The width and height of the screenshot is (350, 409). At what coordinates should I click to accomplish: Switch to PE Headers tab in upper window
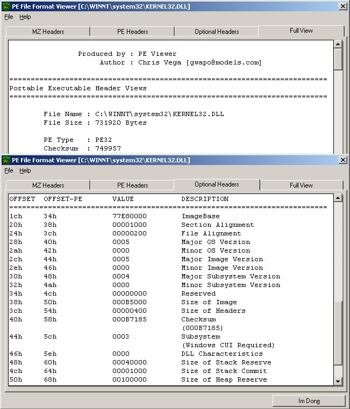pos(132,32)
